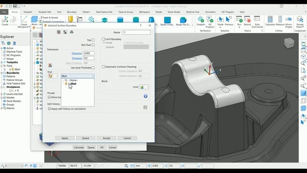The height and width of the screenshot is (173, 307).
Task: Expand the Models tree node
Action: pyautogui.click(x=1, y=98)
